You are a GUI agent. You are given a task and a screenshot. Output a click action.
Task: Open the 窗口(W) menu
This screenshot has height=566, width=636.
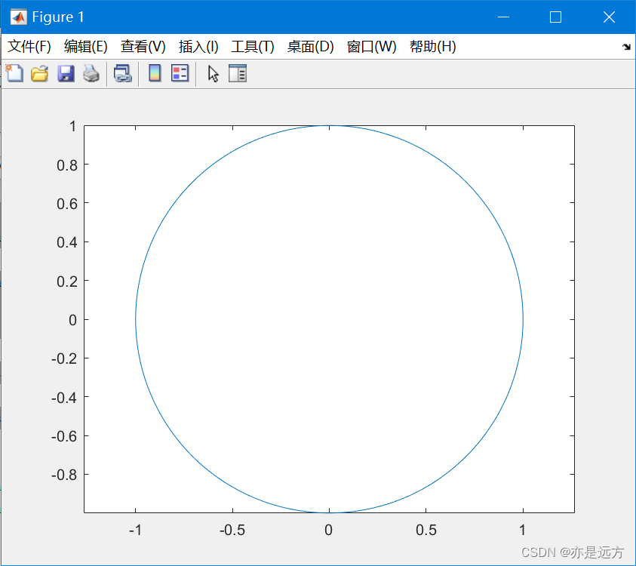pos(371,47)
